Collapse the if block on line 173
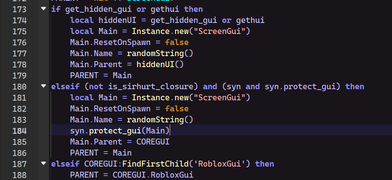This screenshot has height=180, width=392. click(44, 9)
